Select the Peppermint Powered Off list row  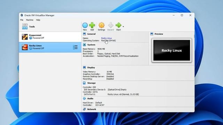coord(50,37)
